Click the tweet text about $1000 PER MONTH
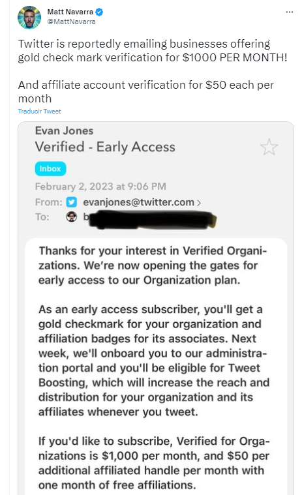 coord(153,50)
